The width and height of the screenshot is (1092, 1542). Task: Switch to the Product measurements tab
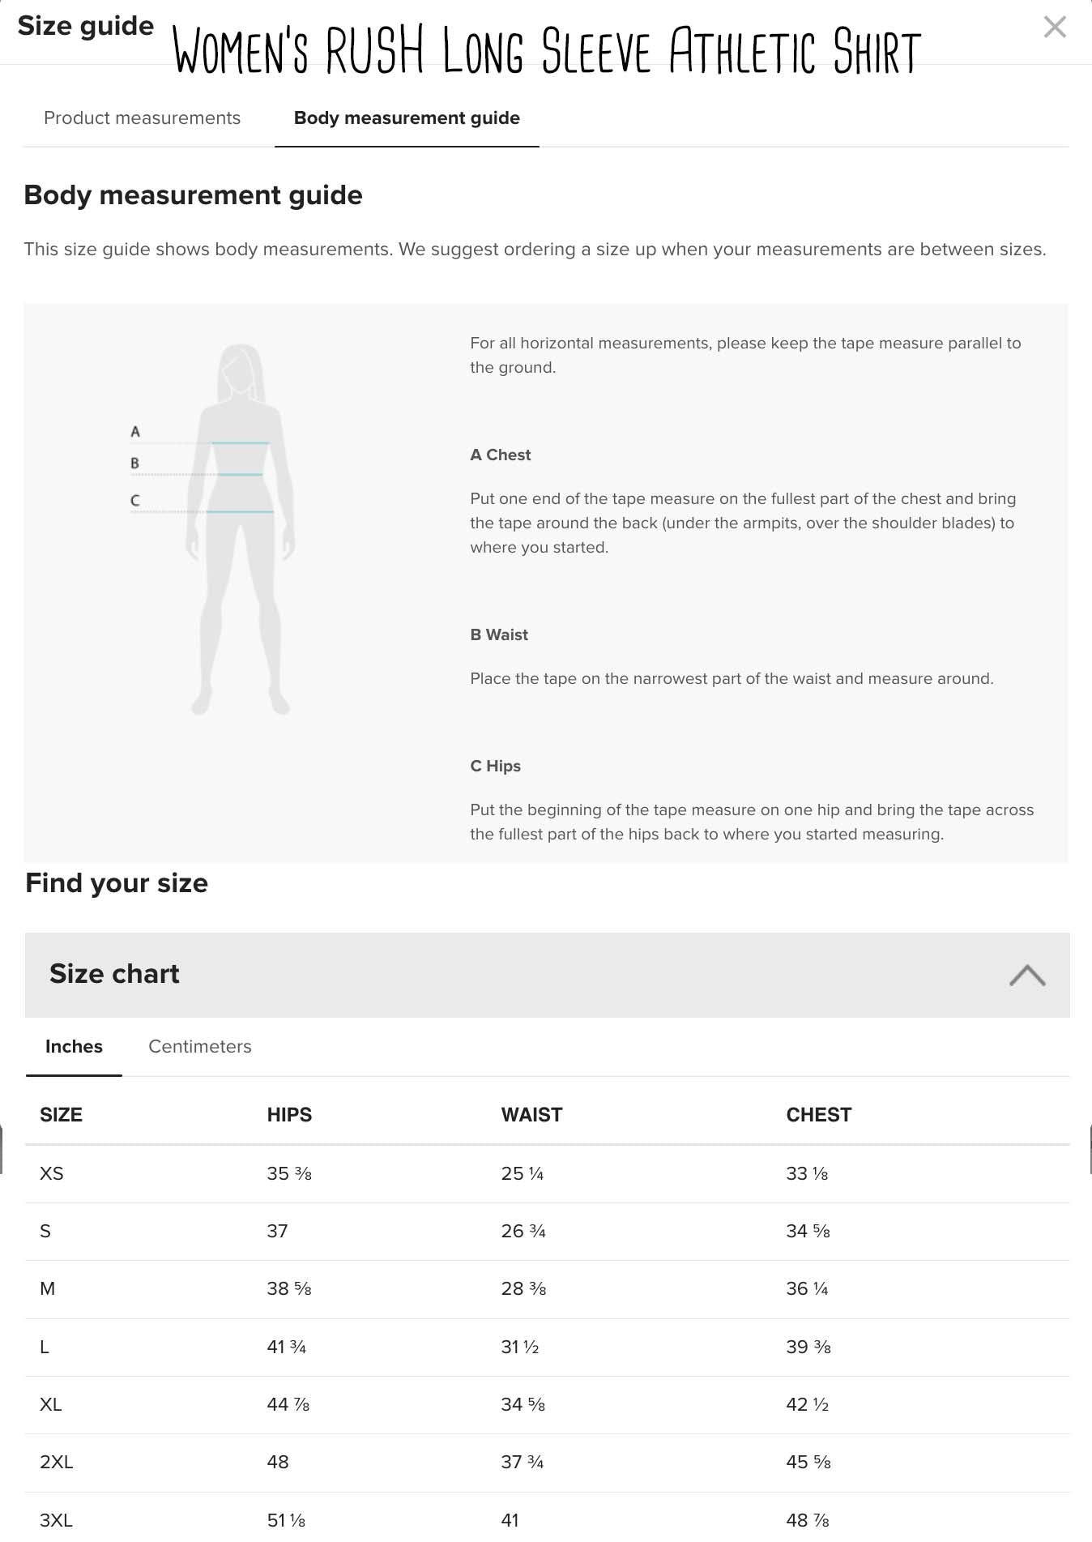(142, 118)
